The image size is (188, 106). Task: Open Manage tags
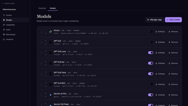coord(154,20)
